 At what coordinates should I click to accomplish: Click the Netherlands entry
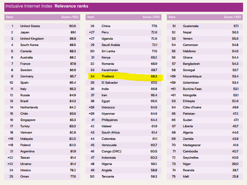(x=29, y=107)
